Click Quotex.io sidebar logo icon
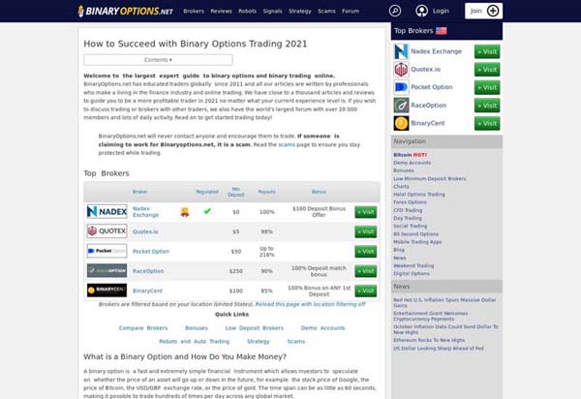 pos(401,70)
